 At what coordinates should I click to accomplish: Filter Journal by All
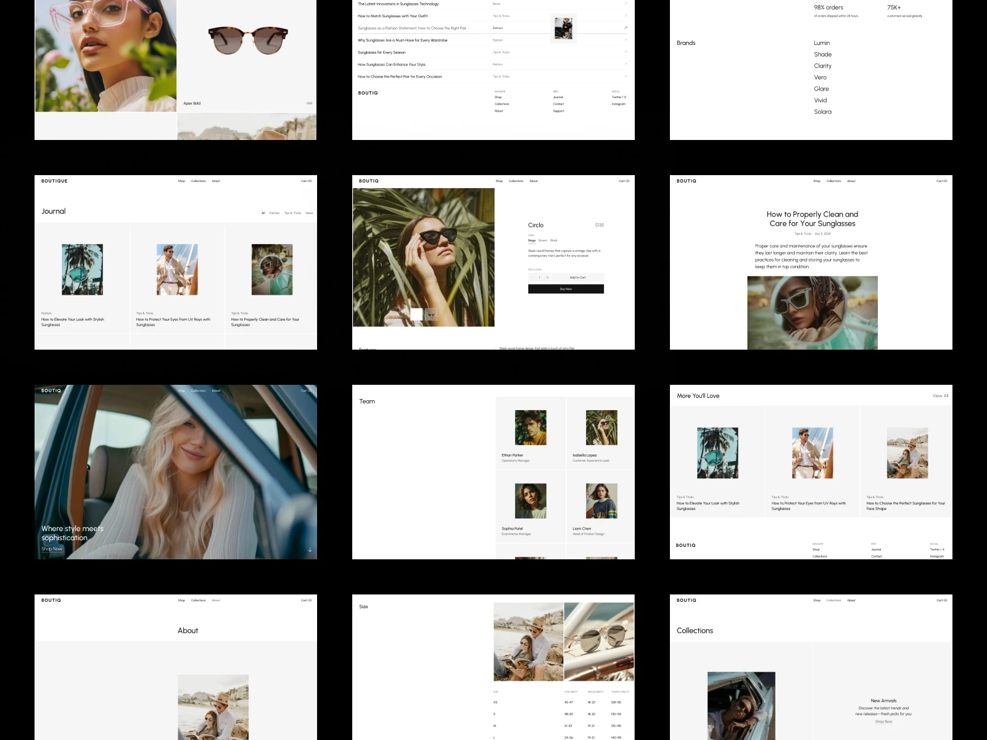263,213
